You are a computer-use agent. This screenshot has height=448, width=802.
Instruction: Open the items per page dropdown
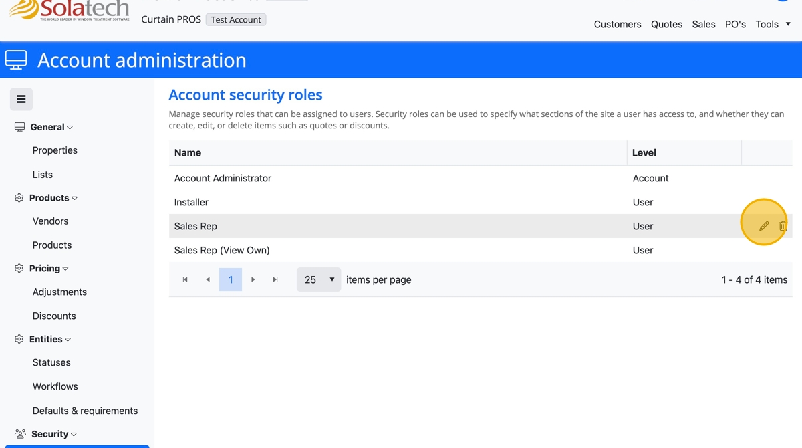[319, 279]
